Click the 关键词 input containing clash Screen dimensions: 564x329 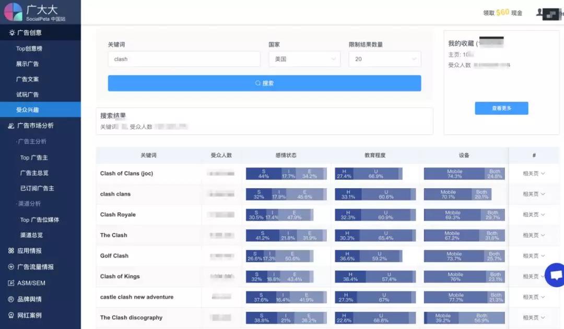coord(184,59)
